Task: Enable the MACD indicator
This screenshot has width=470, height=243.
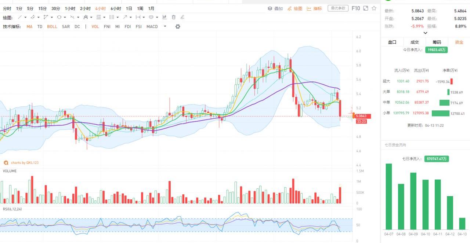Action: pos(152,26)
